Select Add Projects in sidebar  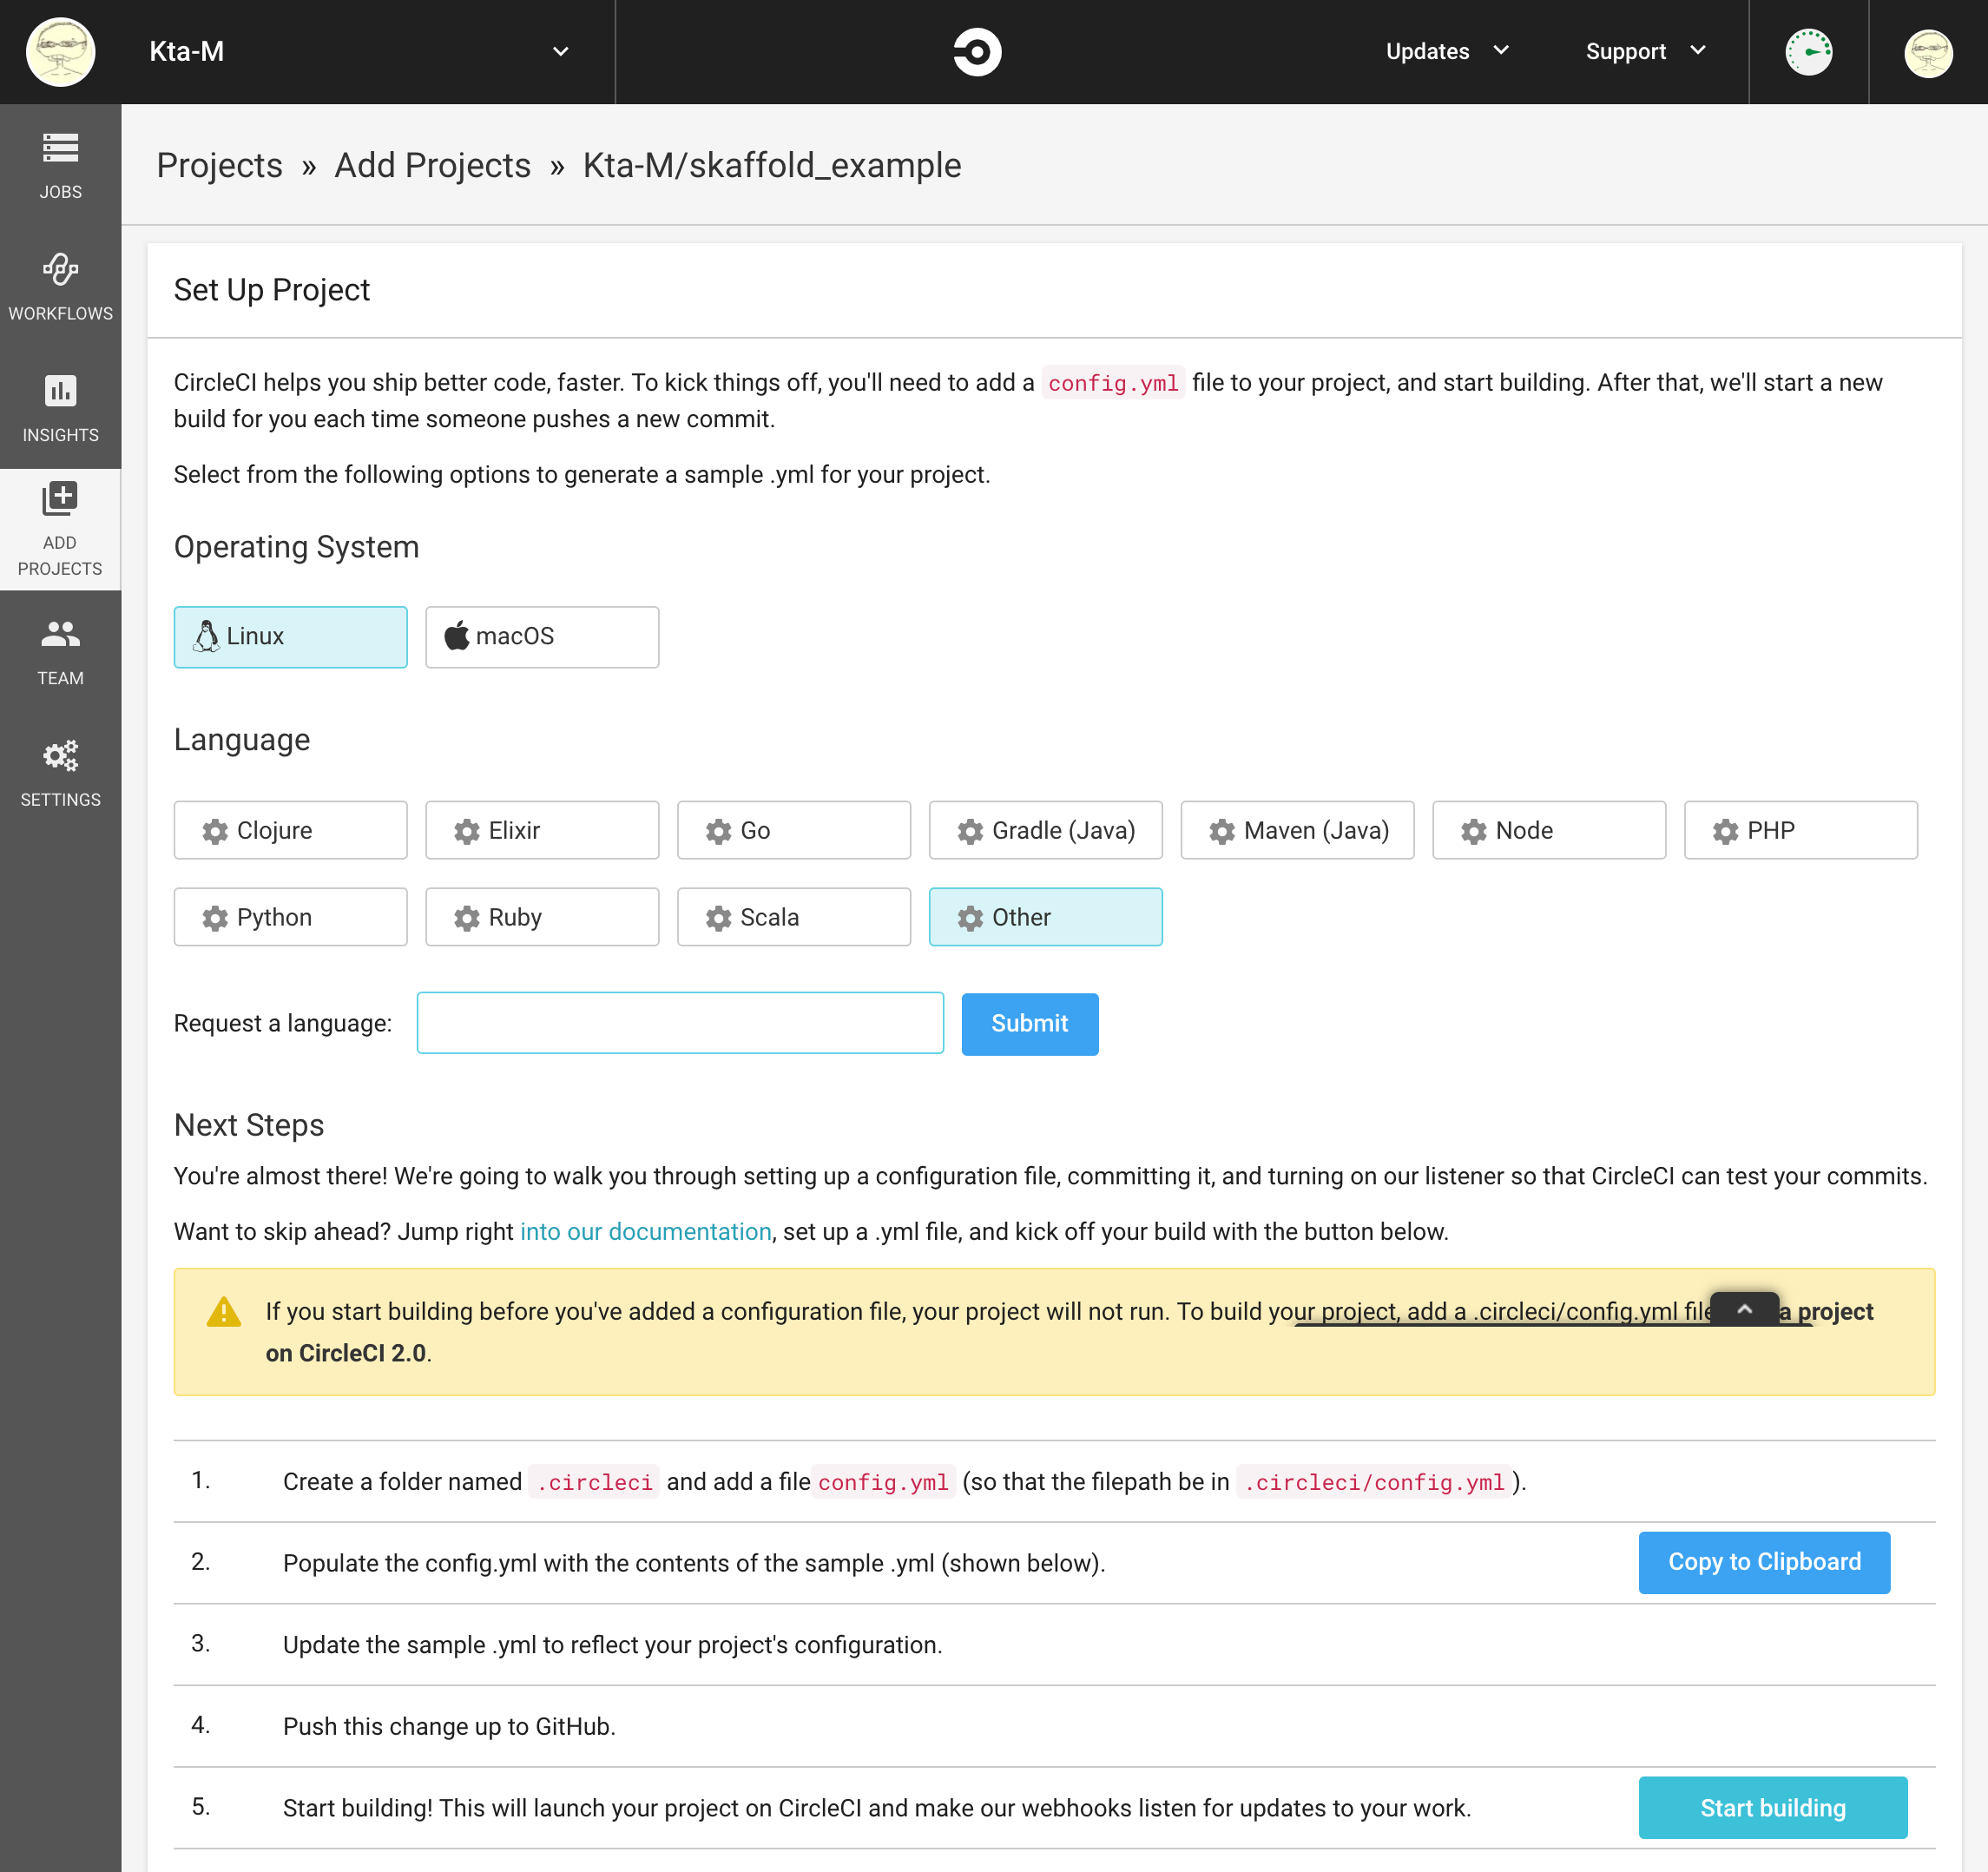pyautogui.click(x=60, y=530)
